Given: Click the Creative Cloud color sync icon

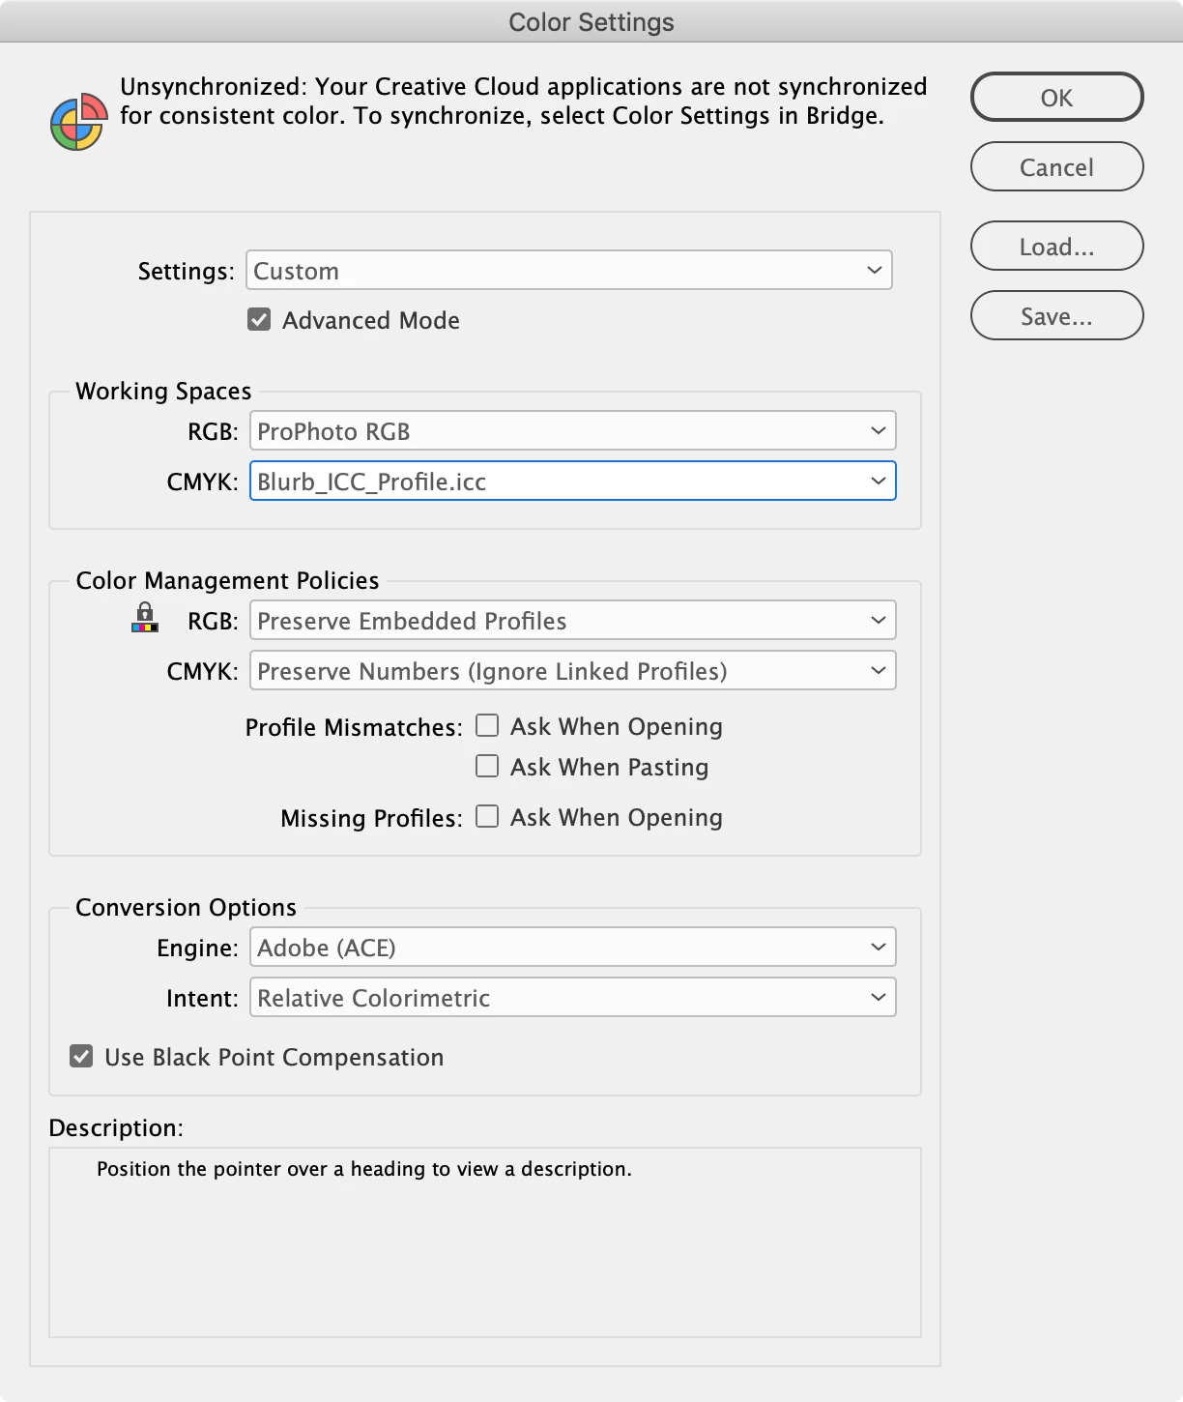Looking at the screenshot, I should (78, 122).
